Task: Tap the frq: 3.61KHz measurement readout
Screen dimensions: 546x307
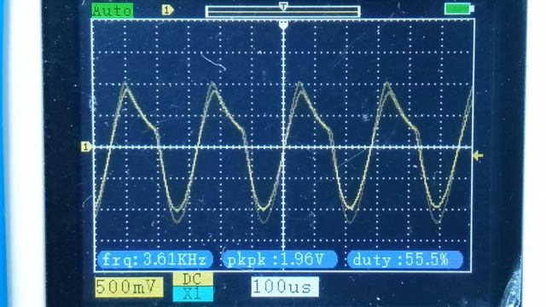Action: 155,259
